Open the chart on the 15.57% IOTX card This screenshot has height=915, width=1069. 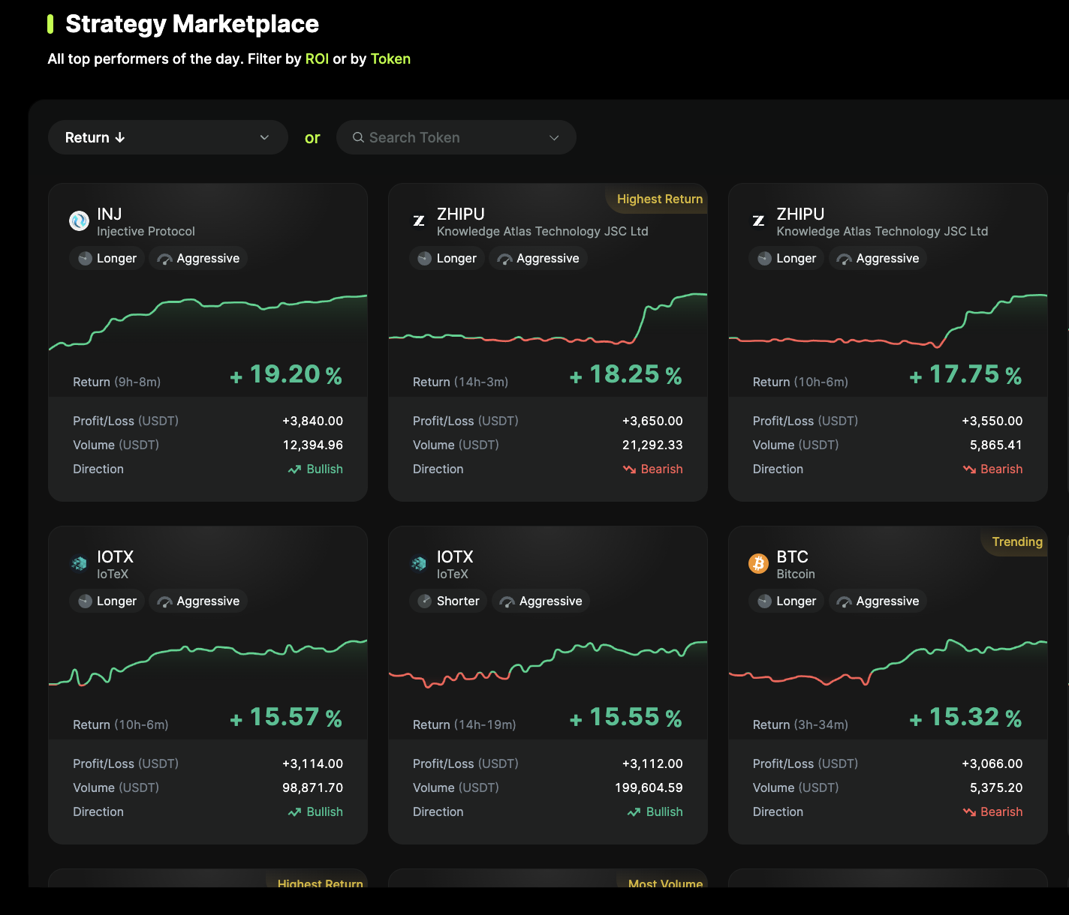208,662
